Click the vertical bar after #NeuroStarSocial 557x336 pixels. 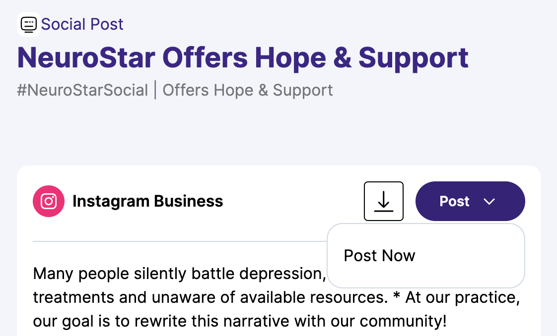pos(155,90)
